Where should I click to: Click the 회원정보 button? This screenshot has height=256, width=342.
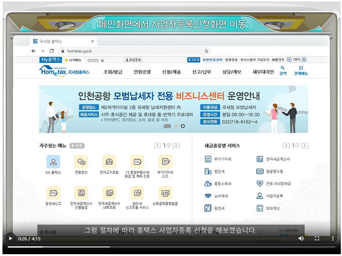click(x=133, y=60)
